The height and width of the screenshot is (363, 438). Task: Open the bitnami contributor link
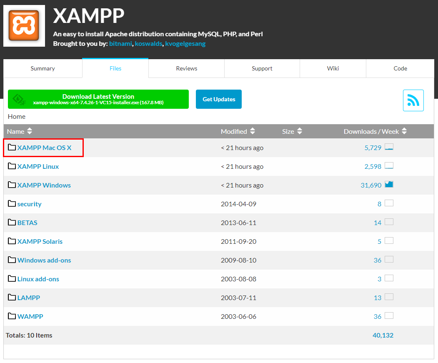[x=120, y=44]
